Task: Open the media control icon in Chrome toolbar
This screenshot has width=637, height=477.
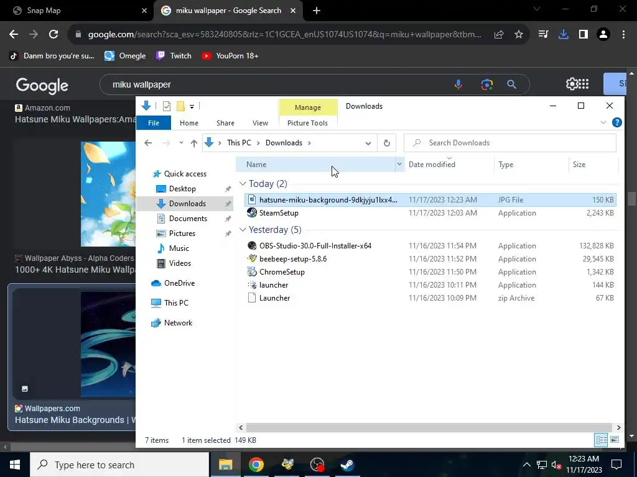Action: pyautogui.click(x=544, y=35)
